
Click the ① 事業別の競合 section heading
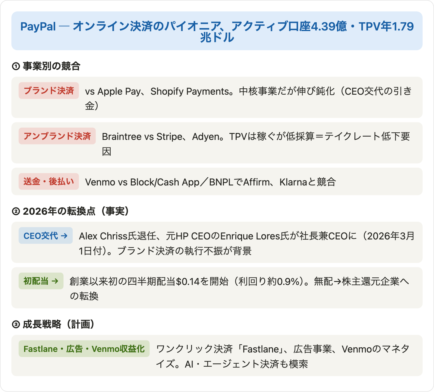(46, 66)
